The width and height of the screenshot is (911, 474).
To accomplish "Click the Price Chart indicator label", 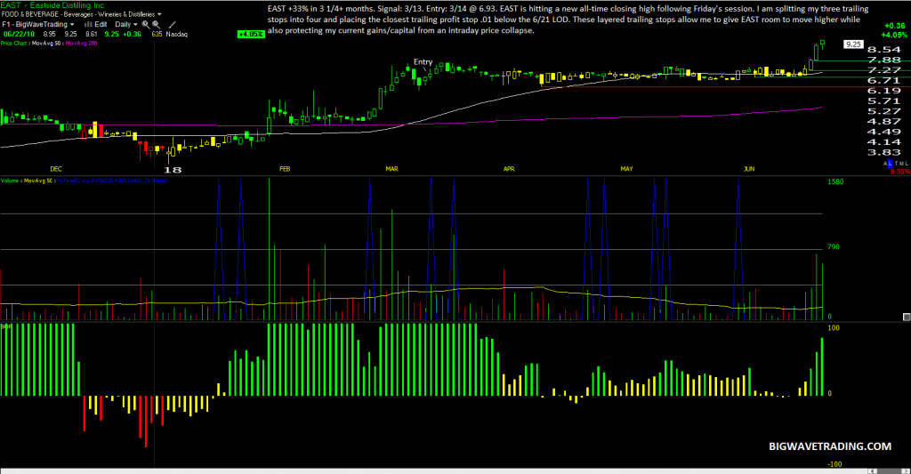I will click(x=13, y=43).
